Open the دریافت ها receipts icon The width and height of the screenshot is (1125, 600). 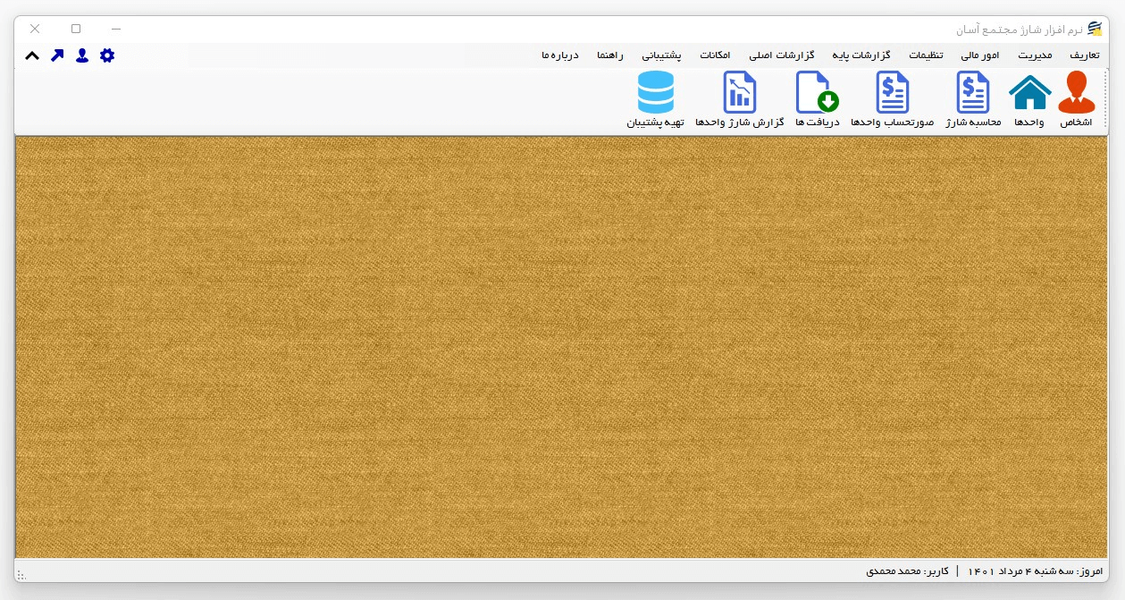click(x=818, y=99)
